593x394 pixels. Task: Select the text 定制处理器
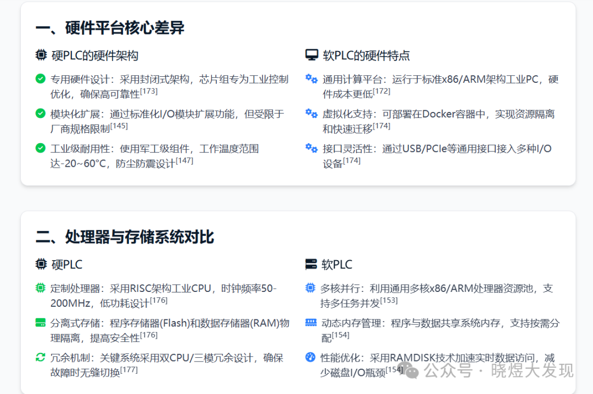[x=75, y=289]
